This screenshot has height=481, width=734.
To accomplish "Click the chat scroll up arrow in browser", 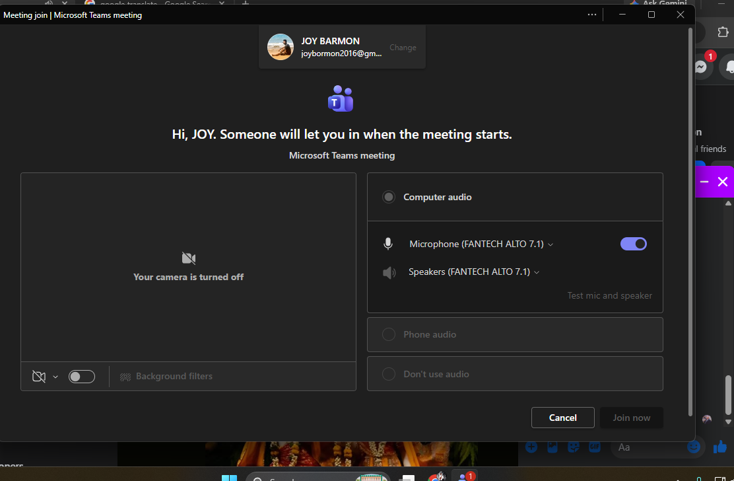I will coord(728,203).
